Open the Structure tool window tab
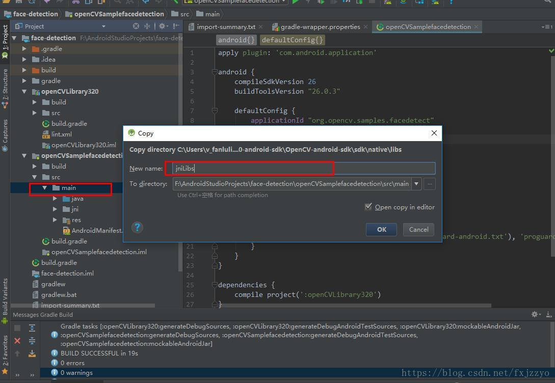 tap(5, 88)
